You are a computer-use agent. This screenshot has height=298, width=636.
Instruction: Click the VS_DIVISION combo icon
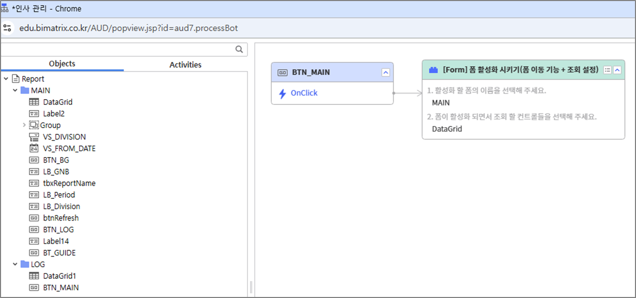coord(34,137)
